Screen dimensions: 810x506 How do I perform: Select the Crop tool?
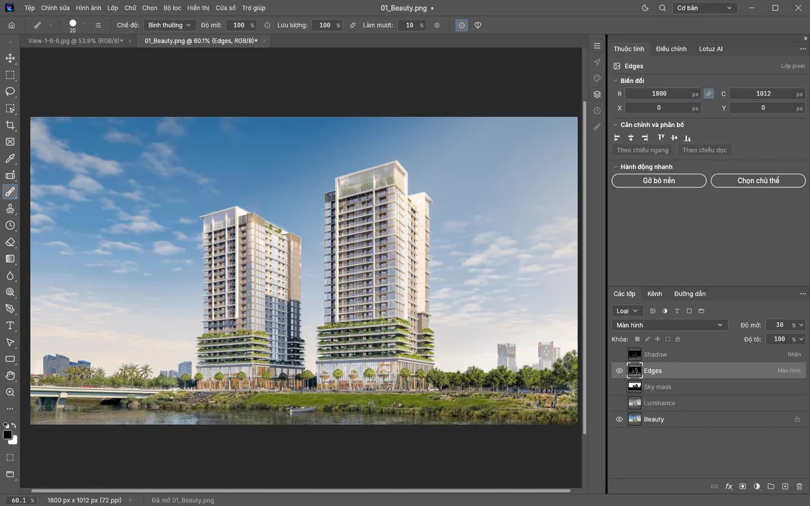click(x=10, y=125)
